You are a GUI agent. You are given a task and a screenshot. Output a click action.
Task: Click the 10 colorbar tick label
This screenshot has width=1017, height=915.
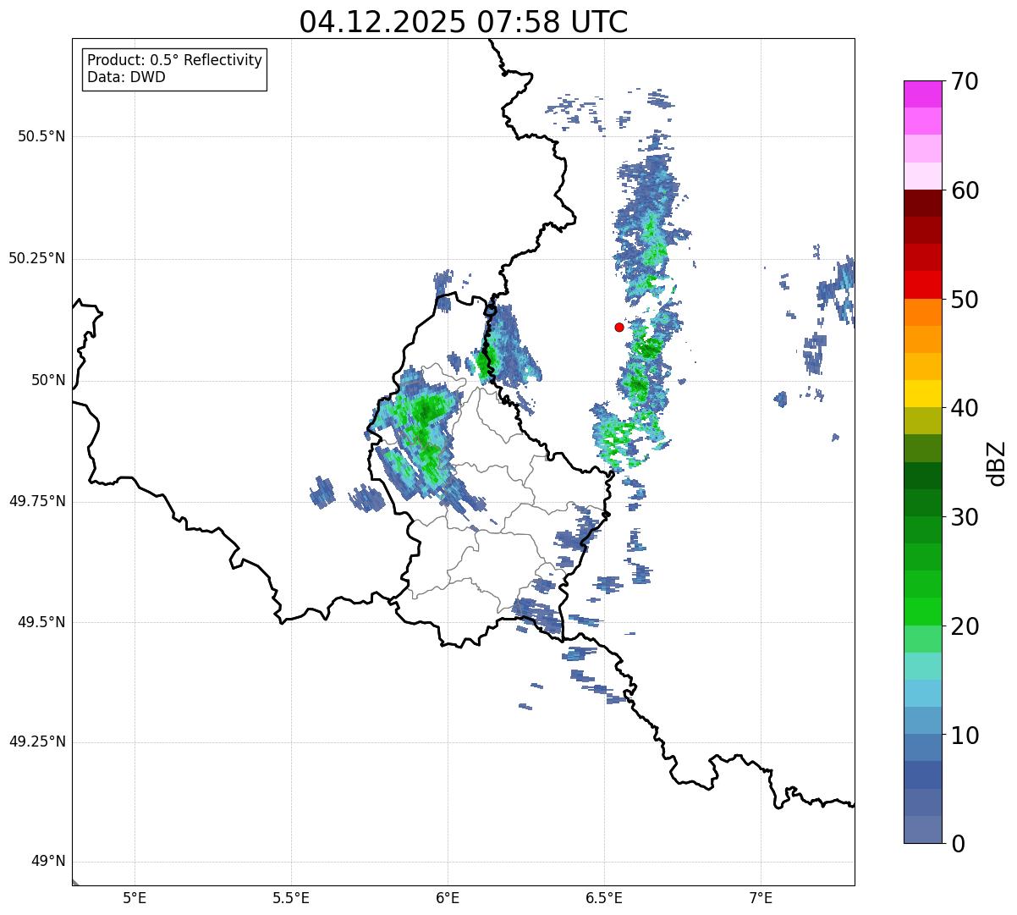[x=965, y=736]
